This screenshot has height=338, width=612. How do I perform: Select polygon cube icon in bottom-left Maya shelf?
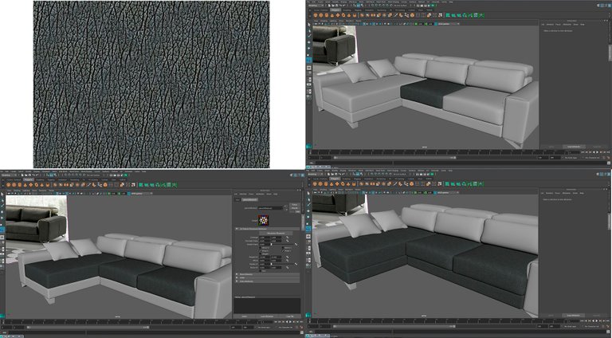point(14,185)
